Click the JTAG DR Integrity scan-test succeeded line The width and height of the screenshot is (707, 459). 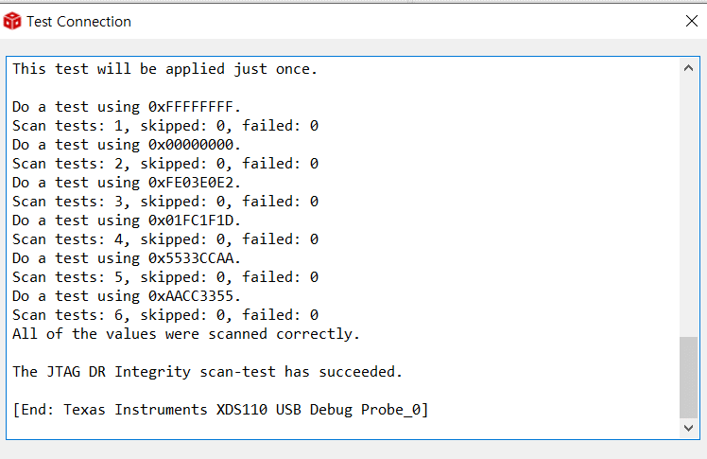(x=207, y=372)
